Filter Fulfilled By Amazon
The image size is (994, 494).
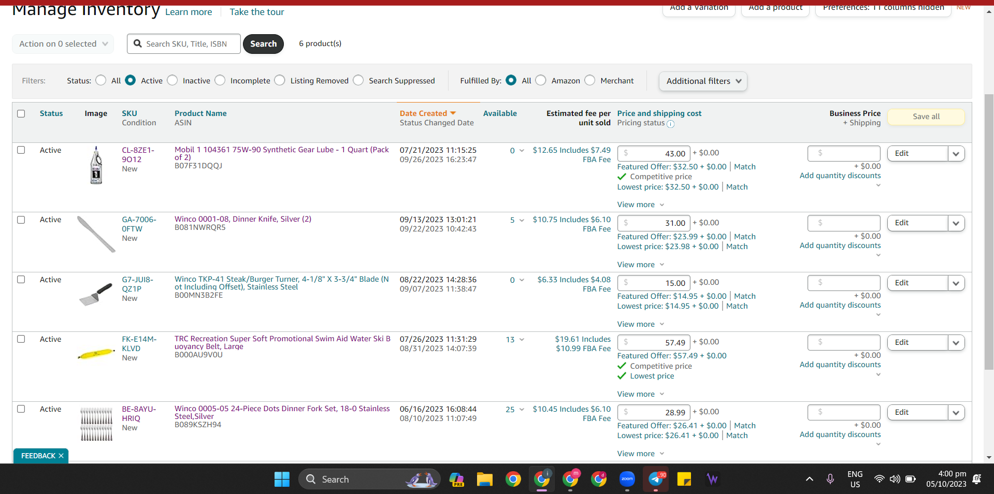(541, 80)
